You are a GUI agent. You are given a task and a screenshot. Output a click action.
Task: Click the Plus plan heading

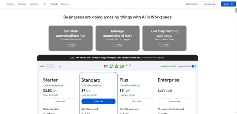pos(124,80)
